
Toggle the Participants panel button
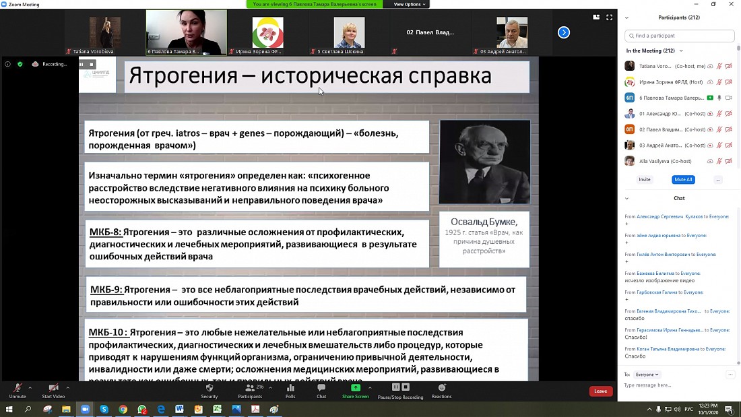coord(251,391)
